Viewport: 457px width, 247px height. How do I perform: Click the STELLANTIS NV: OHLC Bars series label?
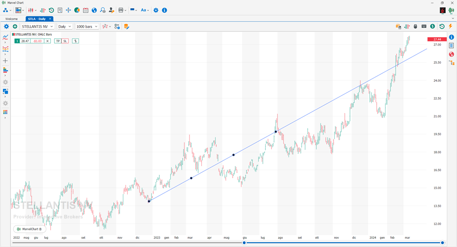click(33, 34)
